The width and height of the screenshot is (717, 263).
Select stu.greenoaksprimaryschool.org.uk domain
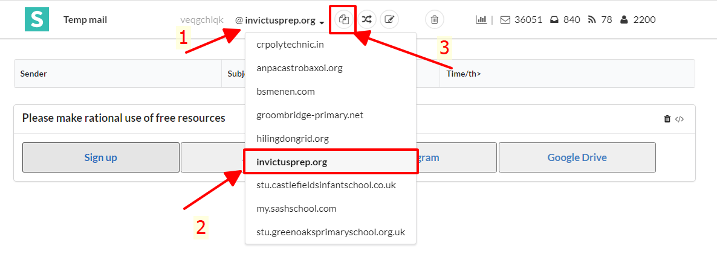[331, 232]
